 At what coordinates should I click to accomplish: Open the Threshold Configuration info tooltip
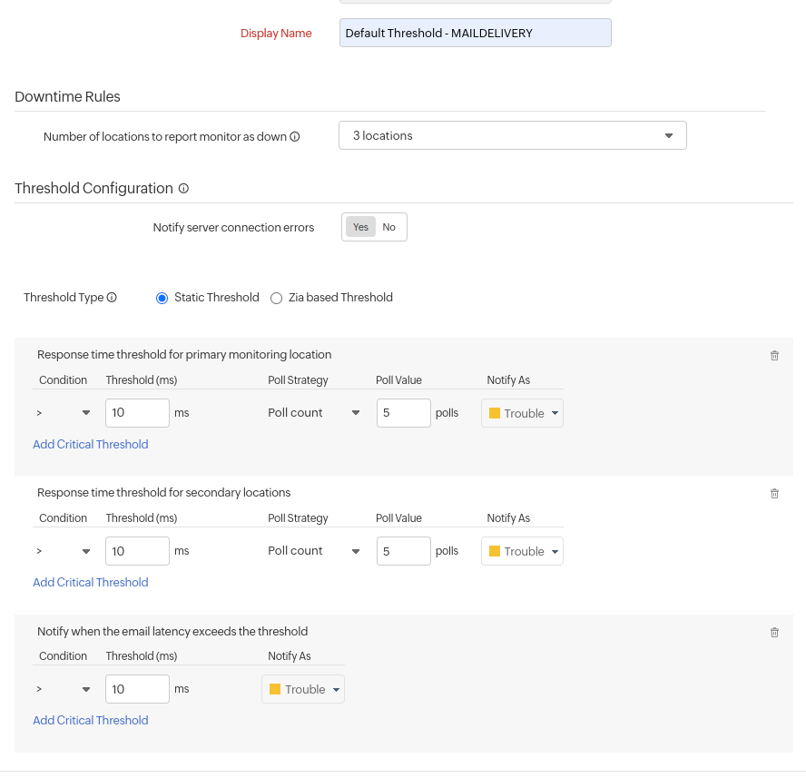(183, 189)
